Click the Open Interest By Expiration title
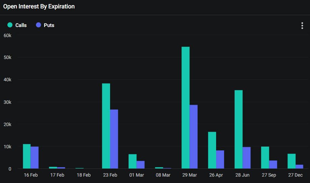 pos(39,6)
